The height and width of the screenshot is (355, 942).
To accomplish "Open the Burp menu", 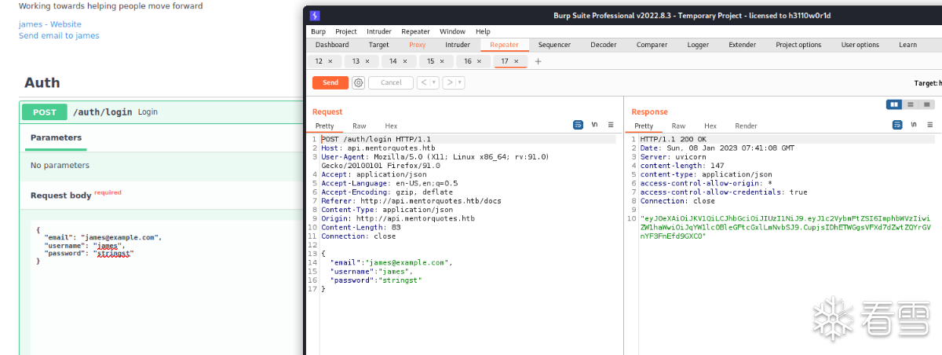I will click(x=318, y=31).
